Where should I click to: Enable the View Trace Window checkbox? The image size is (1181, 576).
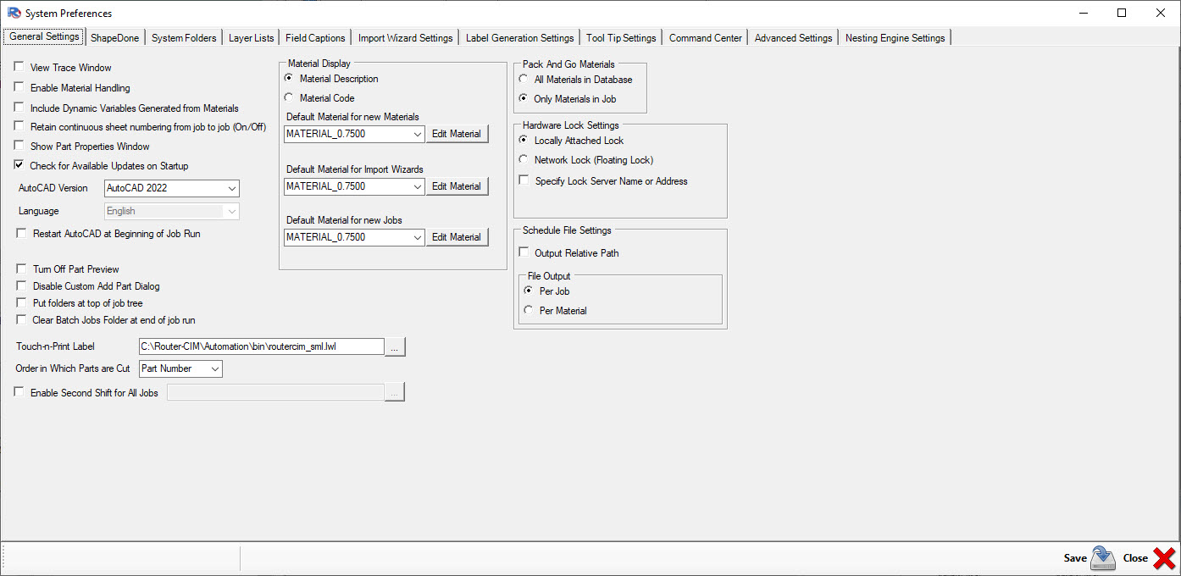(19, 67)
